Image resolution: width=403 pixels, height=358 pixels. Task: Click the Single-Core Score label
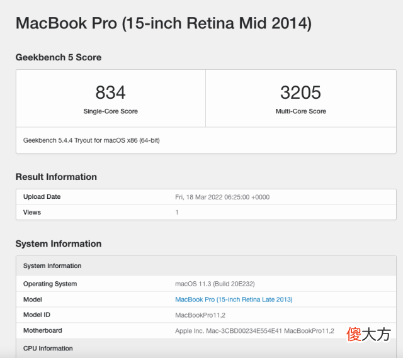[111, 111]
